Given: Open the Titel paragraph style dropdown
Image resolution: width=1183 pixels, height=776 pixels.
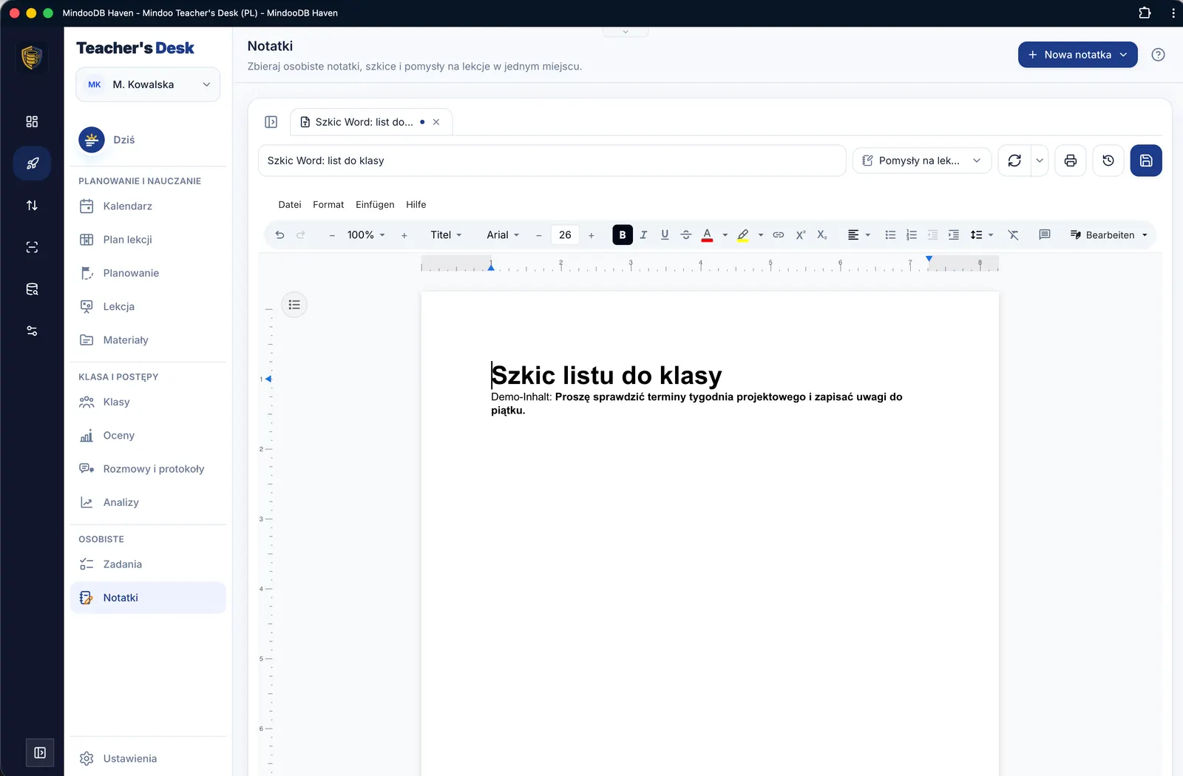Looking at the screenshot, I should [446, 235].
